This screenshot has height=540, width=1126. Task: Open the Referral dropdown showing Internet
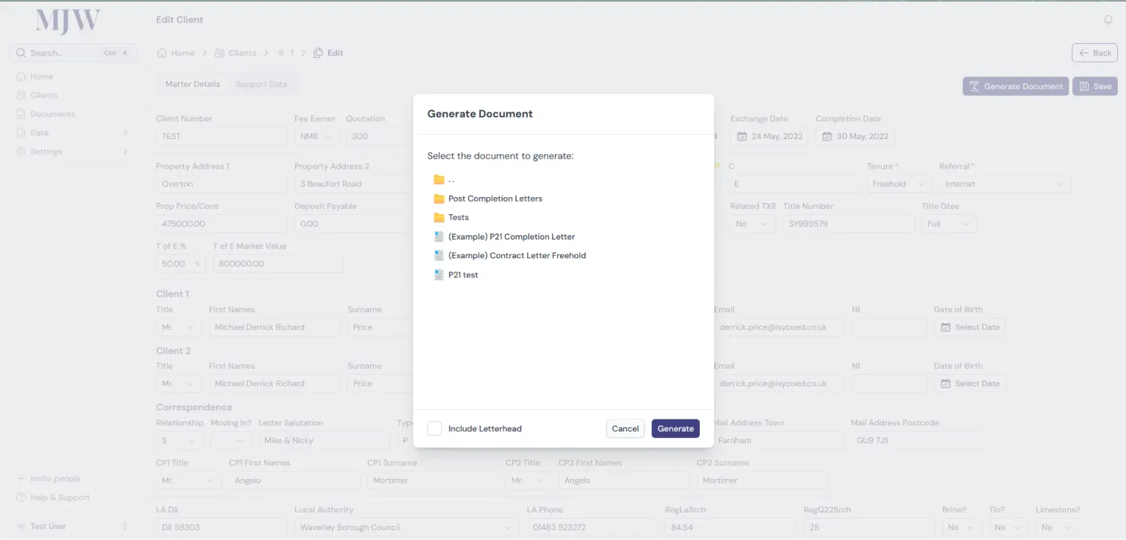(x=1004, y=184)
